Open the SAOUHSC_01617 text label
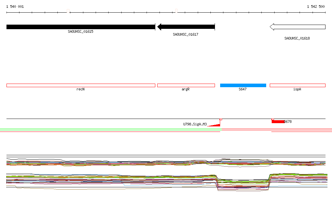Screen dimensions: 332x198 coord(185,34)
